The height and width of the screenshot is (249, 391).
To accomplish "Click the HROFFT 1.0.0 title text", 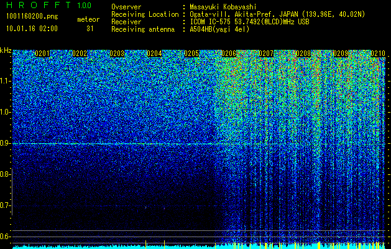I will (x=49, y=5).
